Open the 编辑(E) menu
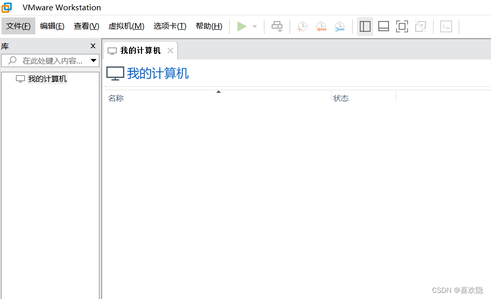Viewport: 491px width, 299px height. (52, 26)
